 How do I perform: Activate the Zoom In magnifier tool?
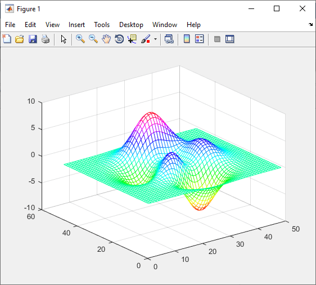(80, 39)
